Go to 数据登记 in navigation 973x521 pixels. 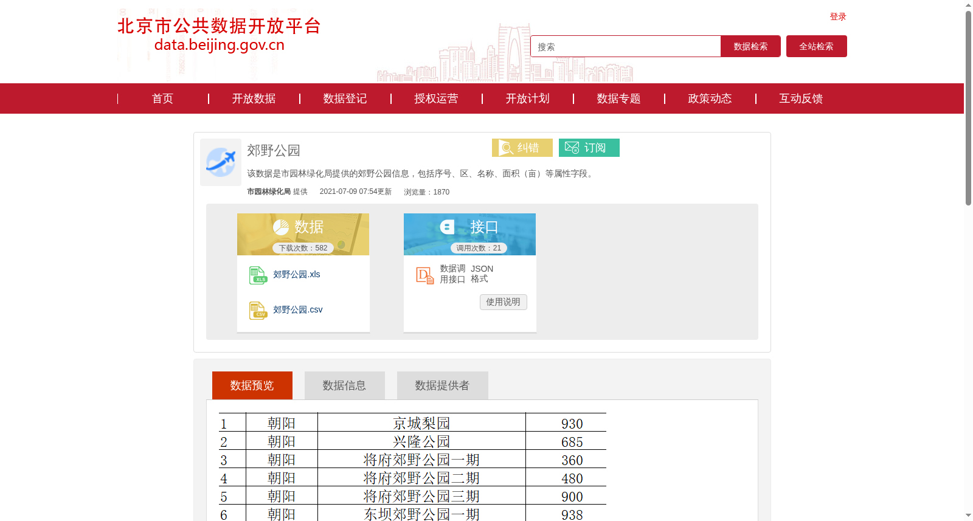click(x=345, y=98)
